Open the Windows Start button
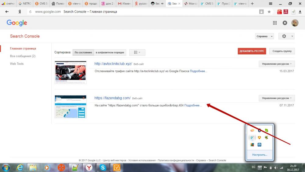 (6, 167)
